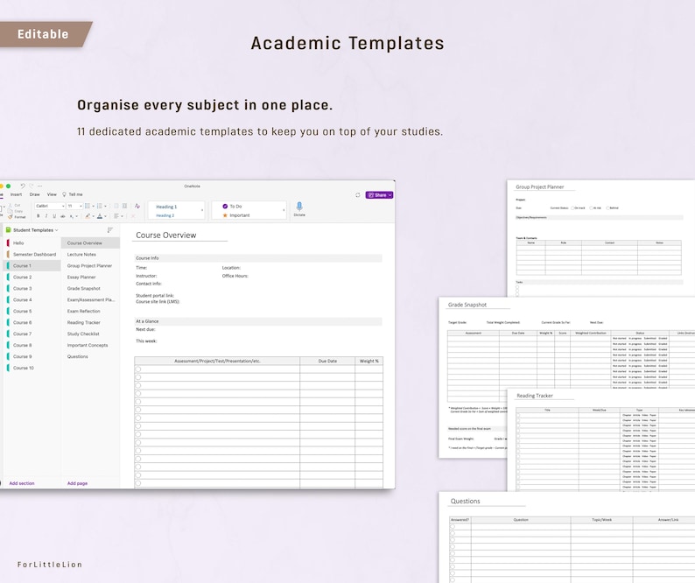Start Dictate microphone
The width and height of the screenshot is (695, 583).
pyautogui.click(x=299, y=209)
